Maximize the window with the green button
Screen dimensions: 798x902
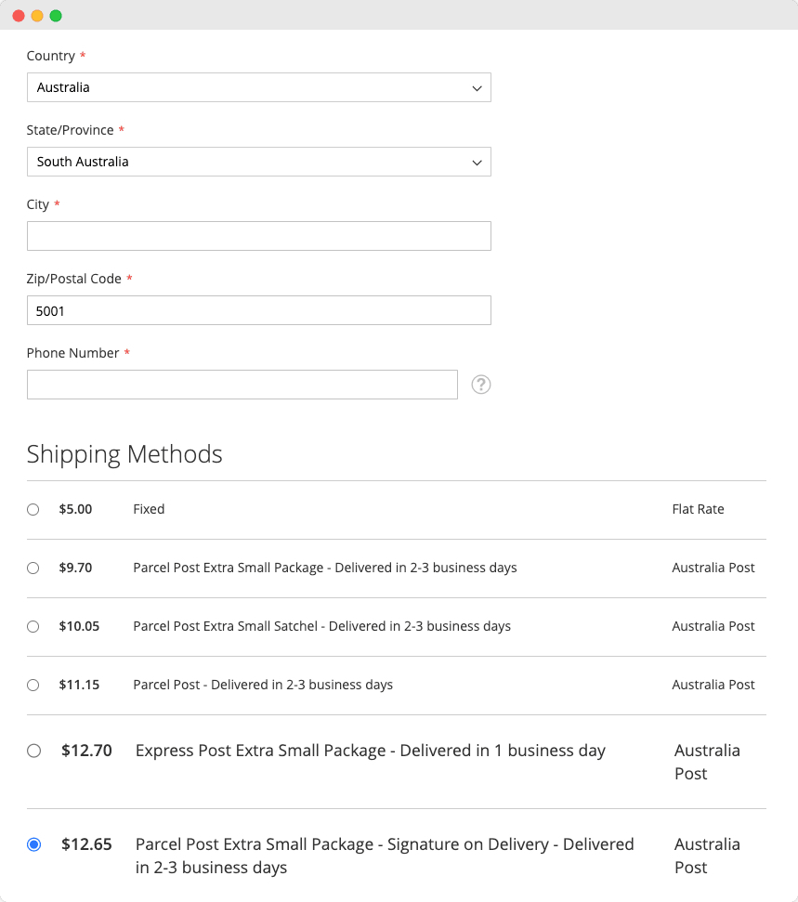pos(56,16)
